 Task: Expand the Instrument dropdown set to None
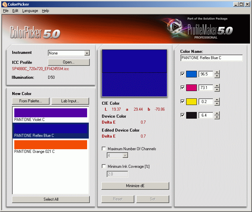[87, 53]
